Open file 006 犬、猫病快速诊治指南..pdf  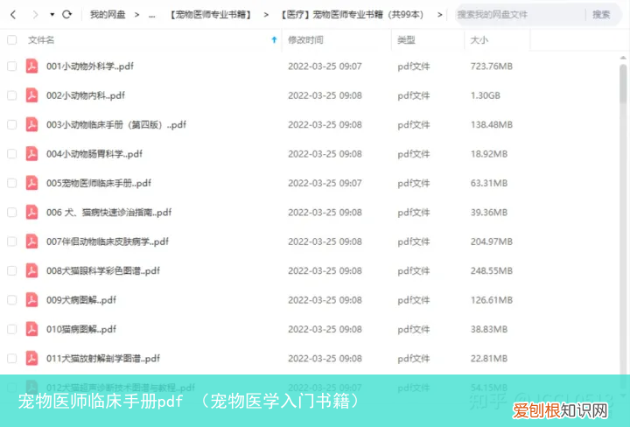(x=108, y=213)
